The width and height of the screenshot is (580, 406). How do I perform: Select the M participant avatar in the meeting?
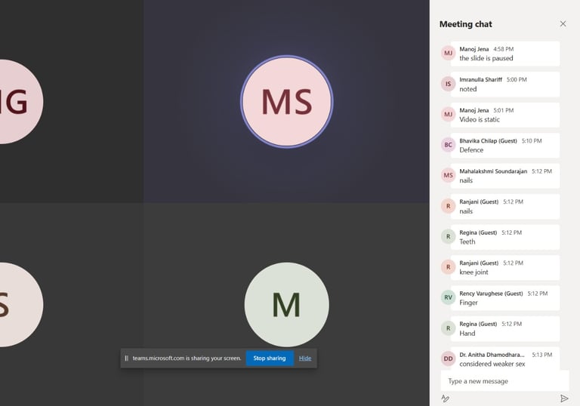point(287,305)
